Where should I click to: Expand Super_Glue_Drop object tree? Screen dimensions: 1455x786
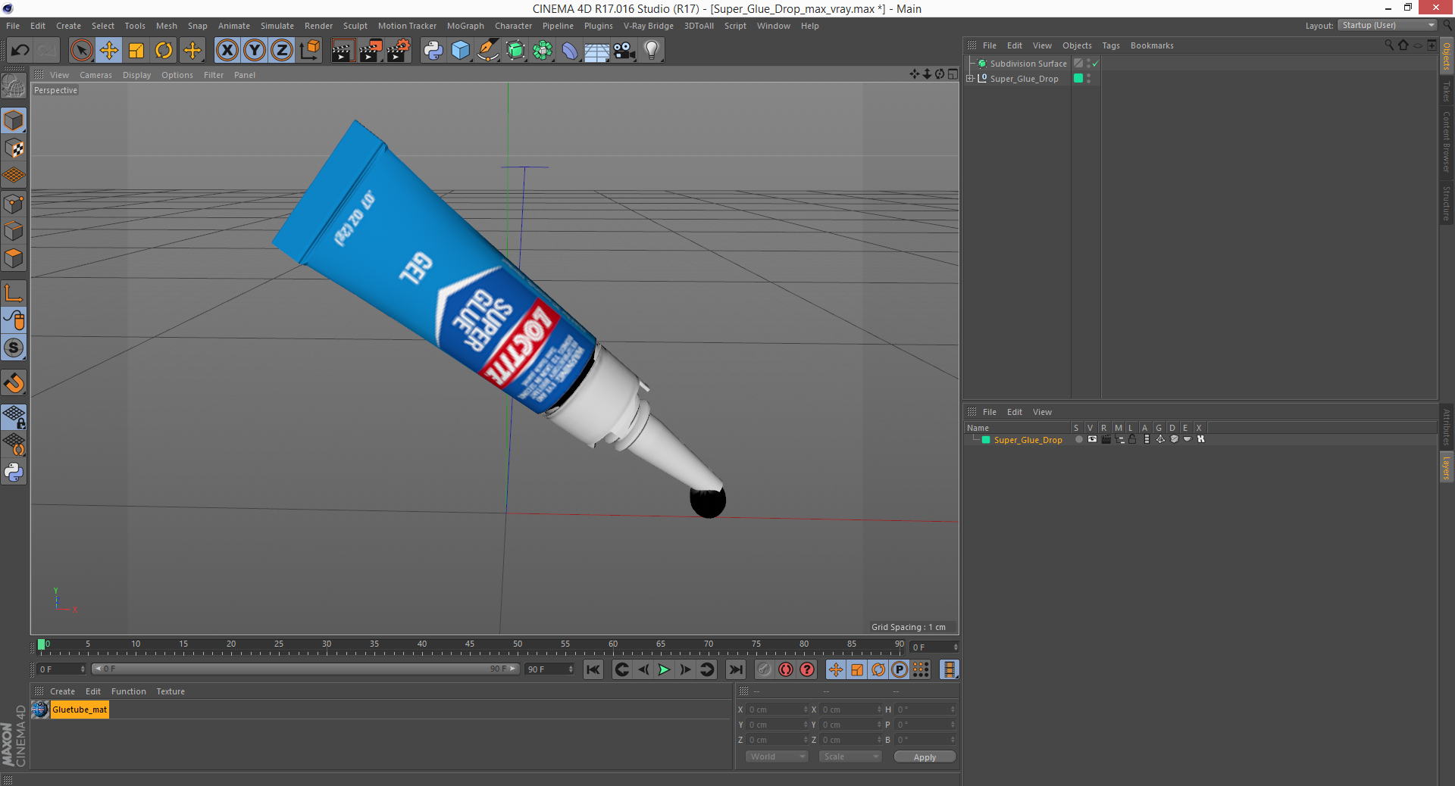point(970,78)
